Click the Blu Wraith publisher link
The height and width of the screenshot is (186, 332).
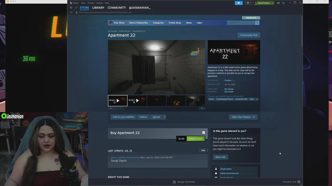pyautogui.click(x=229, y=92)
